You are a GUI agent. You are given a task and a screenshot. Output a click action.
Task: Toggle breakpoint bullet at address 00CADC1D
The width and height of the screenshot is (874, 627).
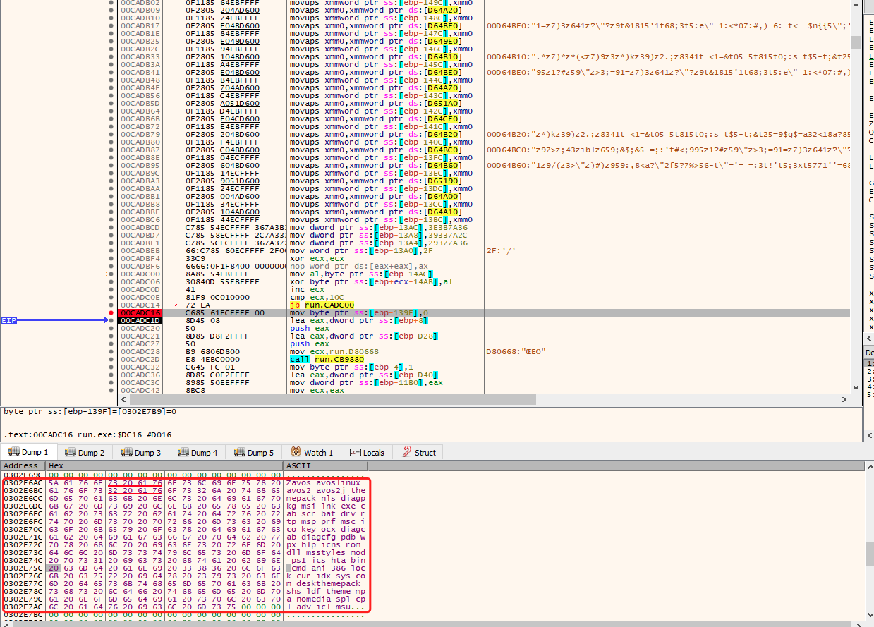[x=111, y=320]
